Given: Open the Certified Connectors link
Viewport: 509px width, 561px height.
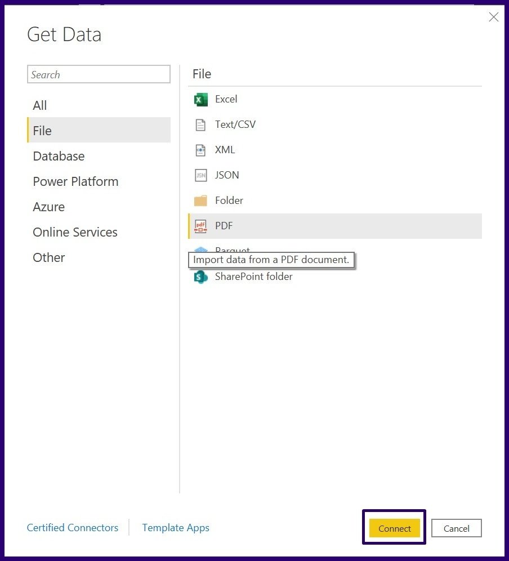Looking at the screenshot, I should pyautogui.click(x=73, y=528).
